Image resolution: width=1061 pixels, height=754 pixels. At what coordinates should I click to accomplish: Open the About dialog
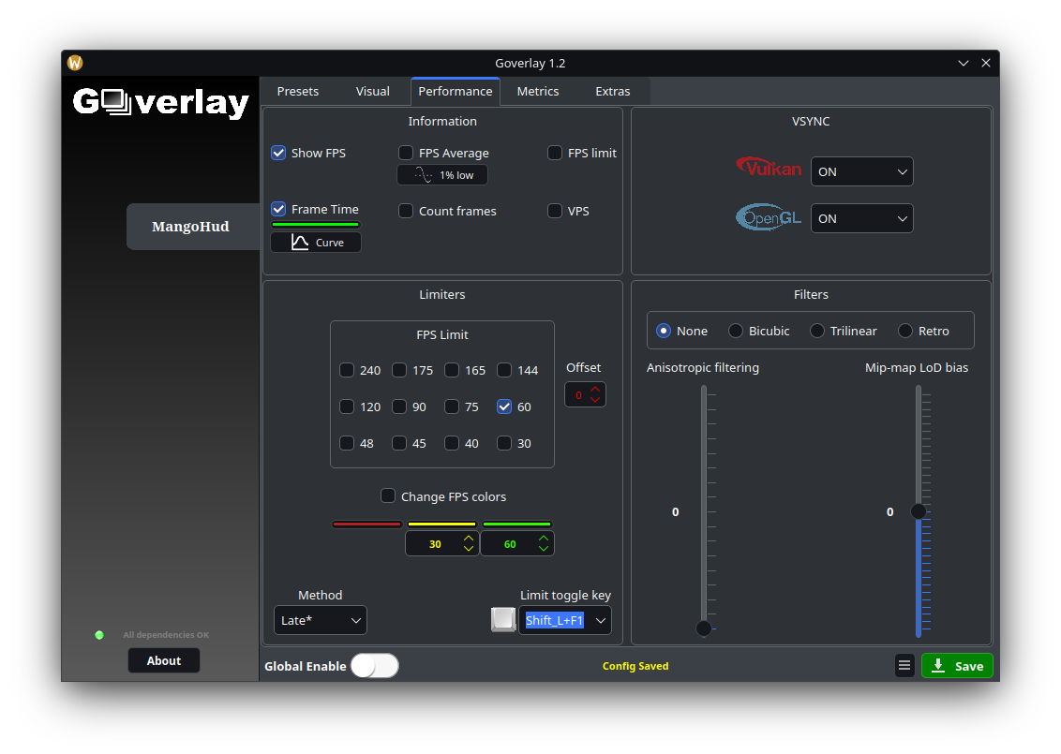(x=164, y=660)
